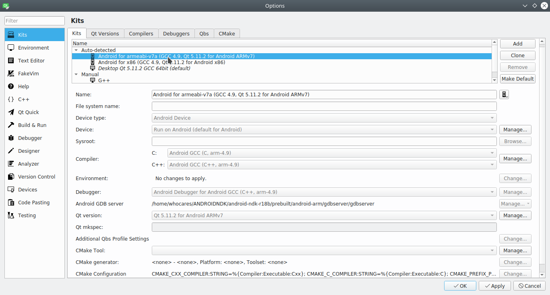Click the Android device icon of armeabi-v7a kit
The height and width of the screenshot is (295, 550).
pos(93,56)
